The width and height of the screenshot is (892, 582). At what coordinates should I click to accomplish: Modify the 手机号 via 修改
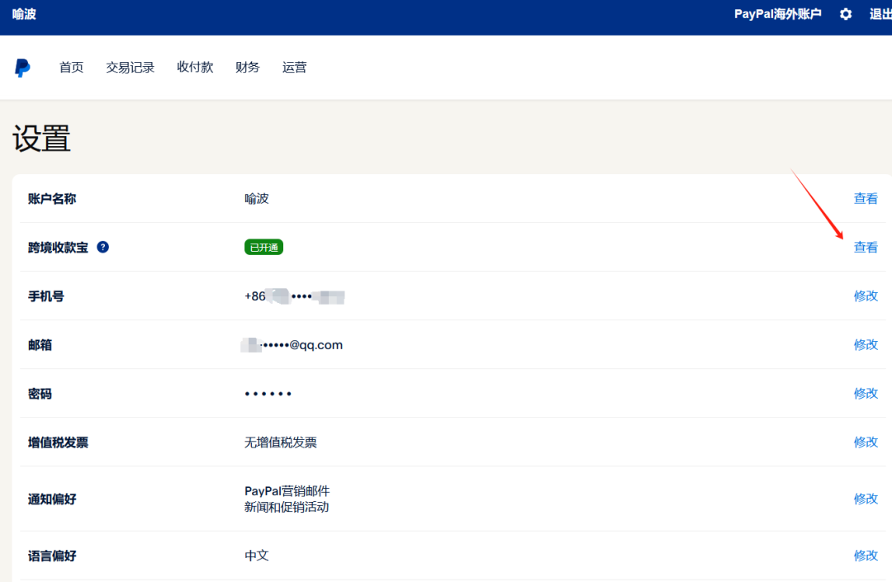(866, 296)
